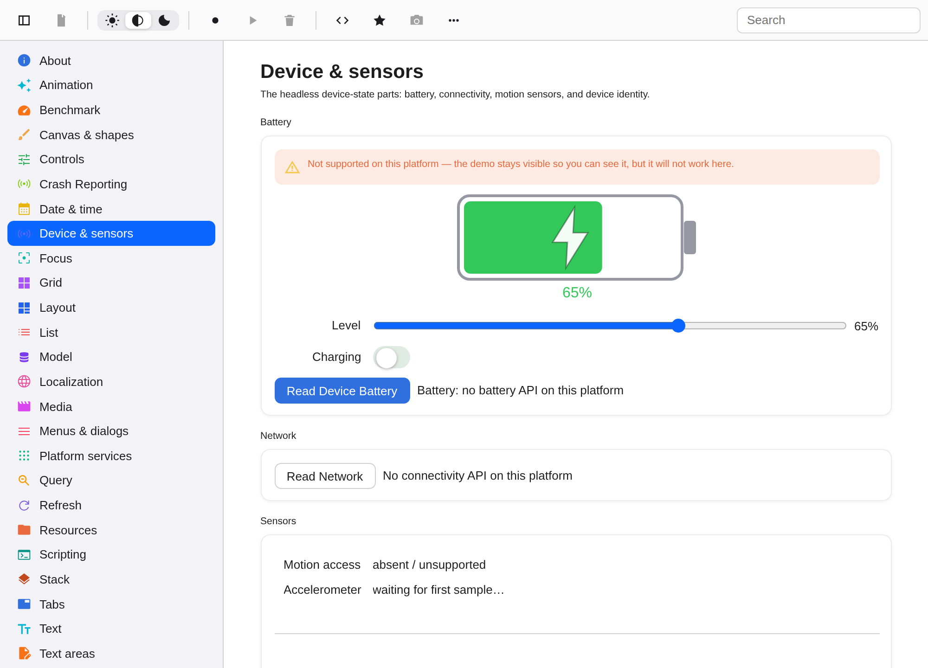The image size is (928, 668).
Task: Click the camera screenshot icon
Action: [x=417, y=20]
